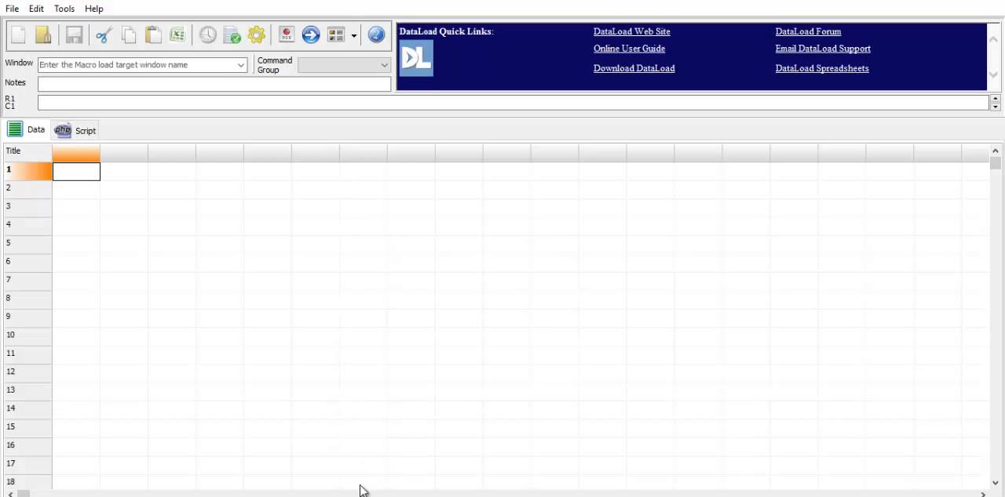This screenshot has height=497, width=1005.
Task: Click the green Data tab grid icon
Action: click(15, 129)
